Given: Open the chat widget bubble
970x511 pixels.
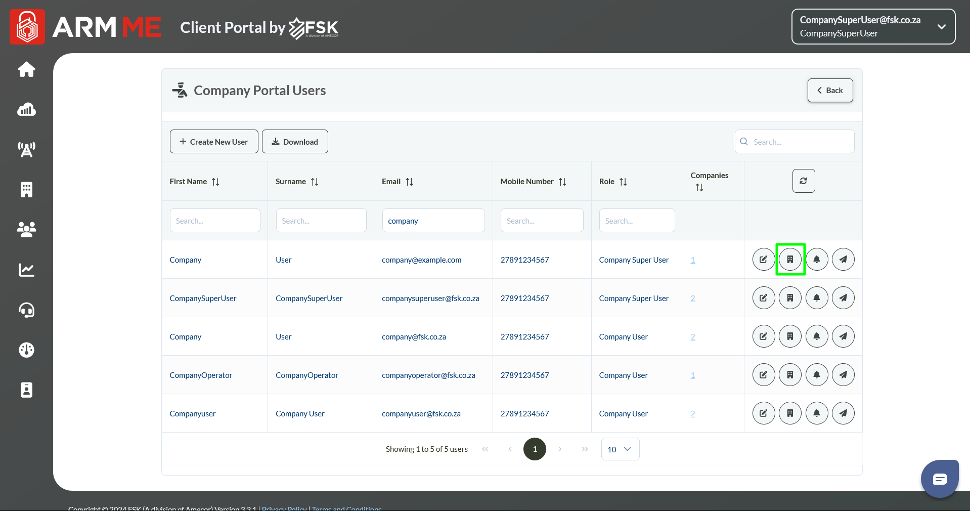Looking at the screenshot, I should point(940,479).
